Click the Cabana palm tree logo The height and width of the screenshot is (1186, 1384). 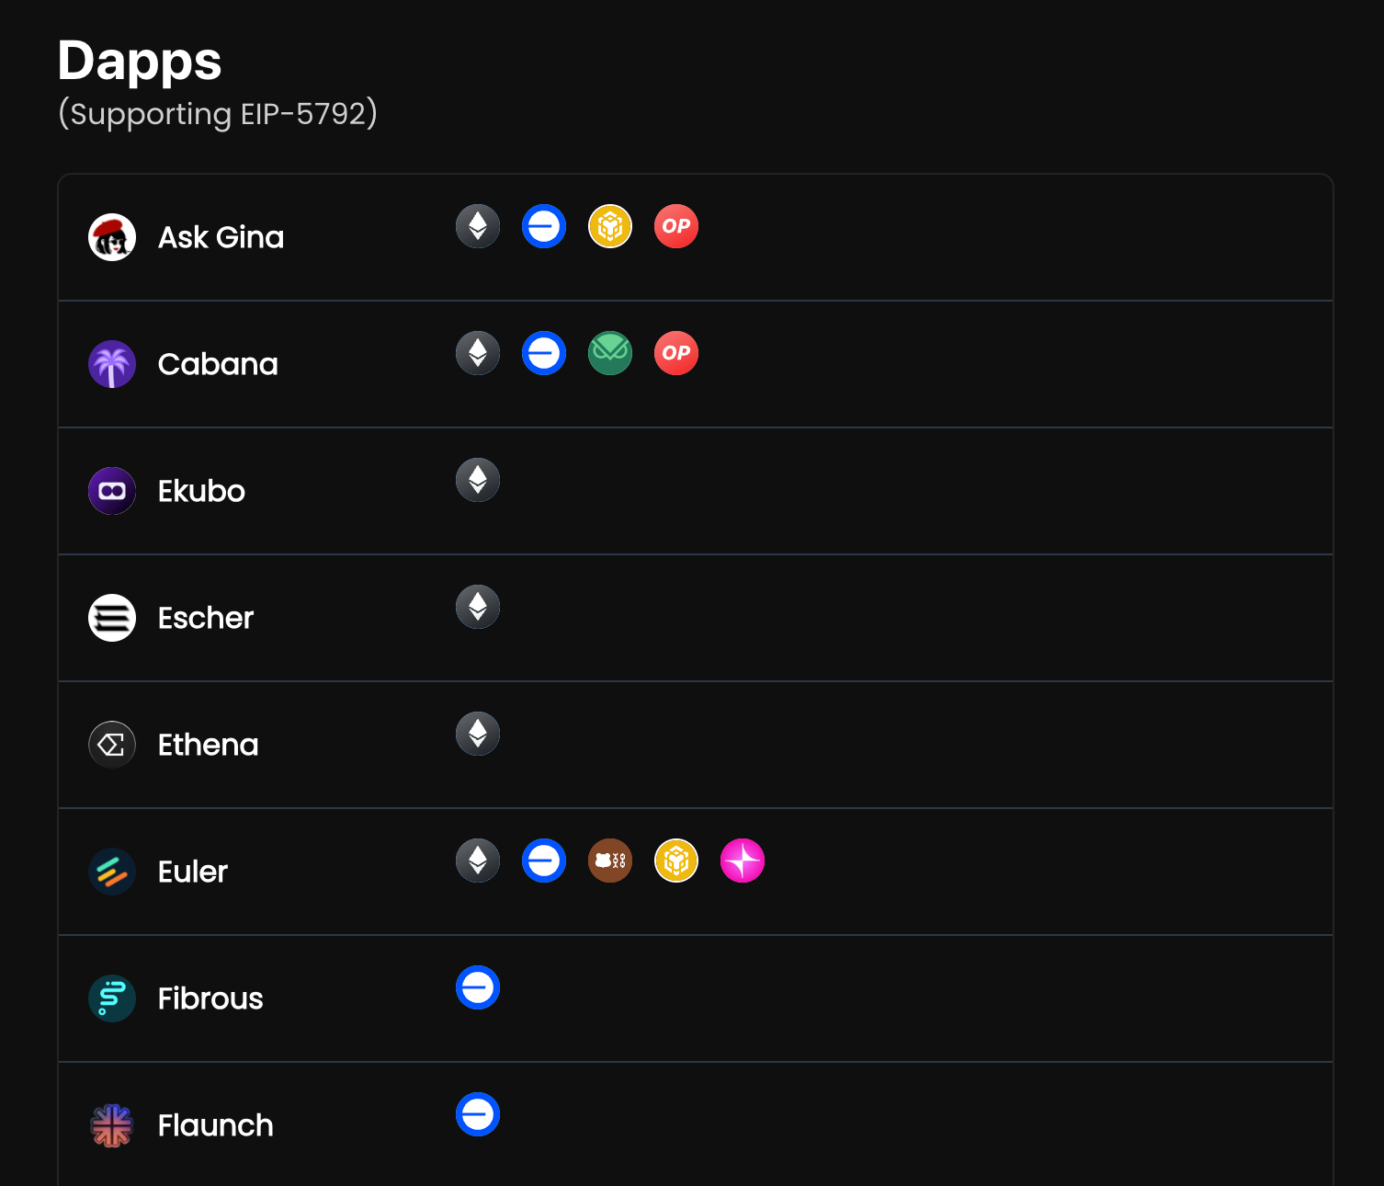point(112,364)
